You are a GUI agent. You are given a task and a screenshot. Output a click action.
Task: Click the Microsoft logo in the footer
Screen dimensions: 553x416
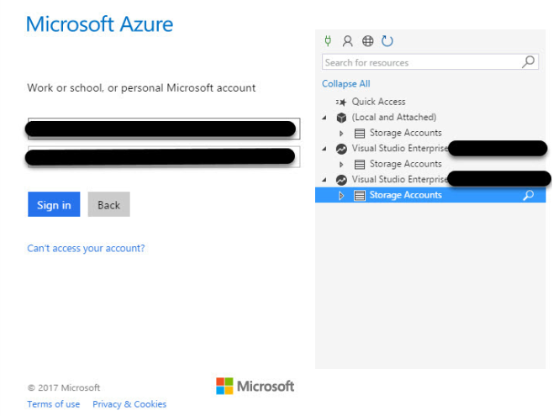click(255, 387)
